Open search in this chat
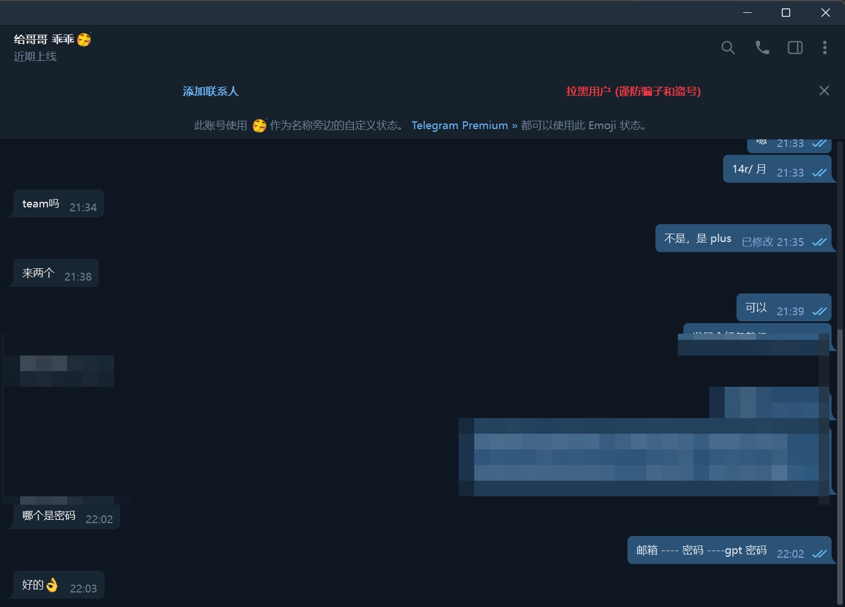The image size is (845, 607). point(728,48)
